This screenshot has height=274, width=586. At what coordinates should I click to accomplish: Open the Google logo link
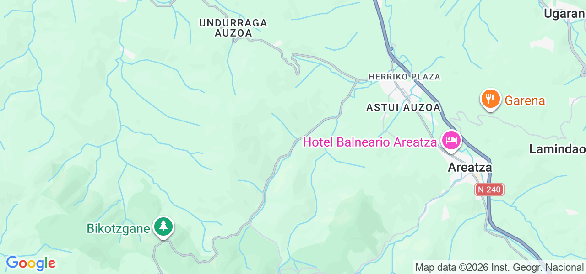coord(31,263)
